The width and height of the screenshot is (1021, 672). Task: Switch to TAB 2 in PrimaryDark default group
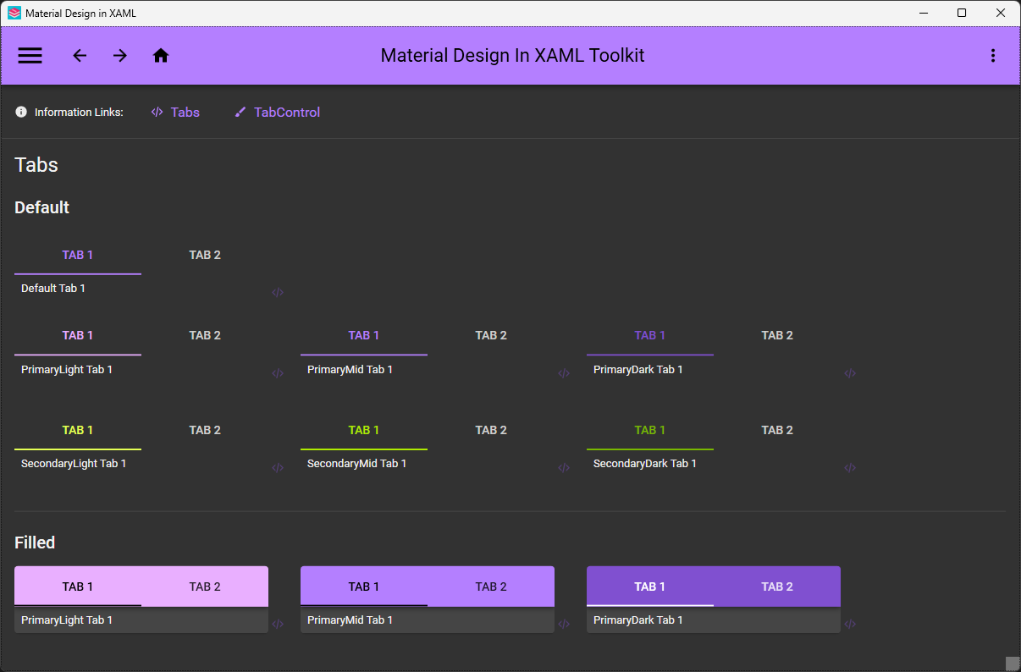[x=777, y=335]
